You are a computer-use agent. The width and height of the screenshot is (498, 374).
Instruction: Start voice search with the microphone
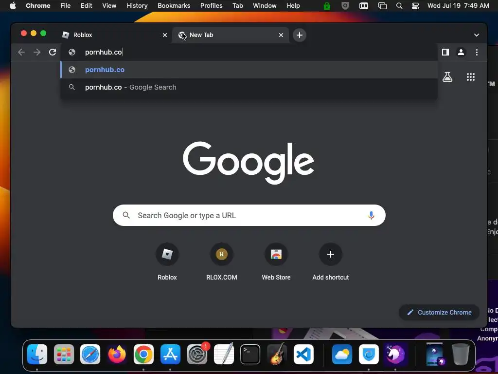point(371,215)
